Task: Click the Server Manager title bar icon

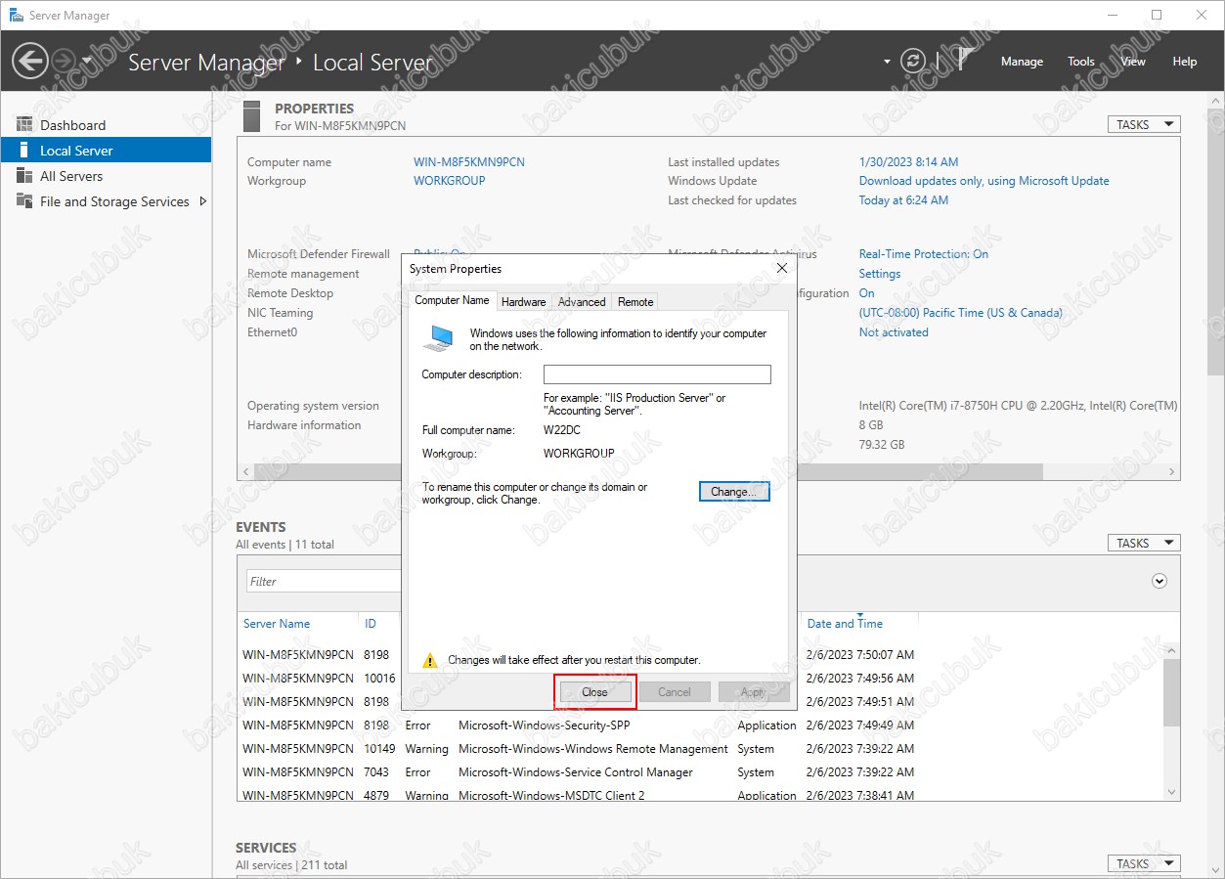Action: pos(16,16)
